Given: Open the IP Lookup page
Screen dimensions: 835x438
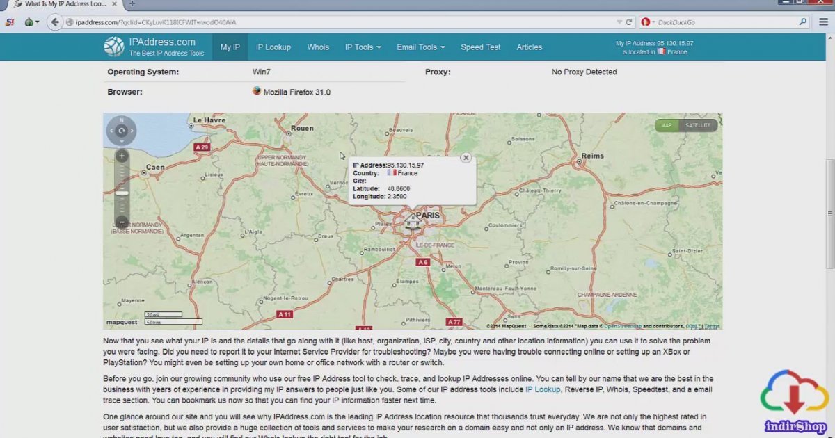Looking at the screenshot, I should (x=273, y=47).
